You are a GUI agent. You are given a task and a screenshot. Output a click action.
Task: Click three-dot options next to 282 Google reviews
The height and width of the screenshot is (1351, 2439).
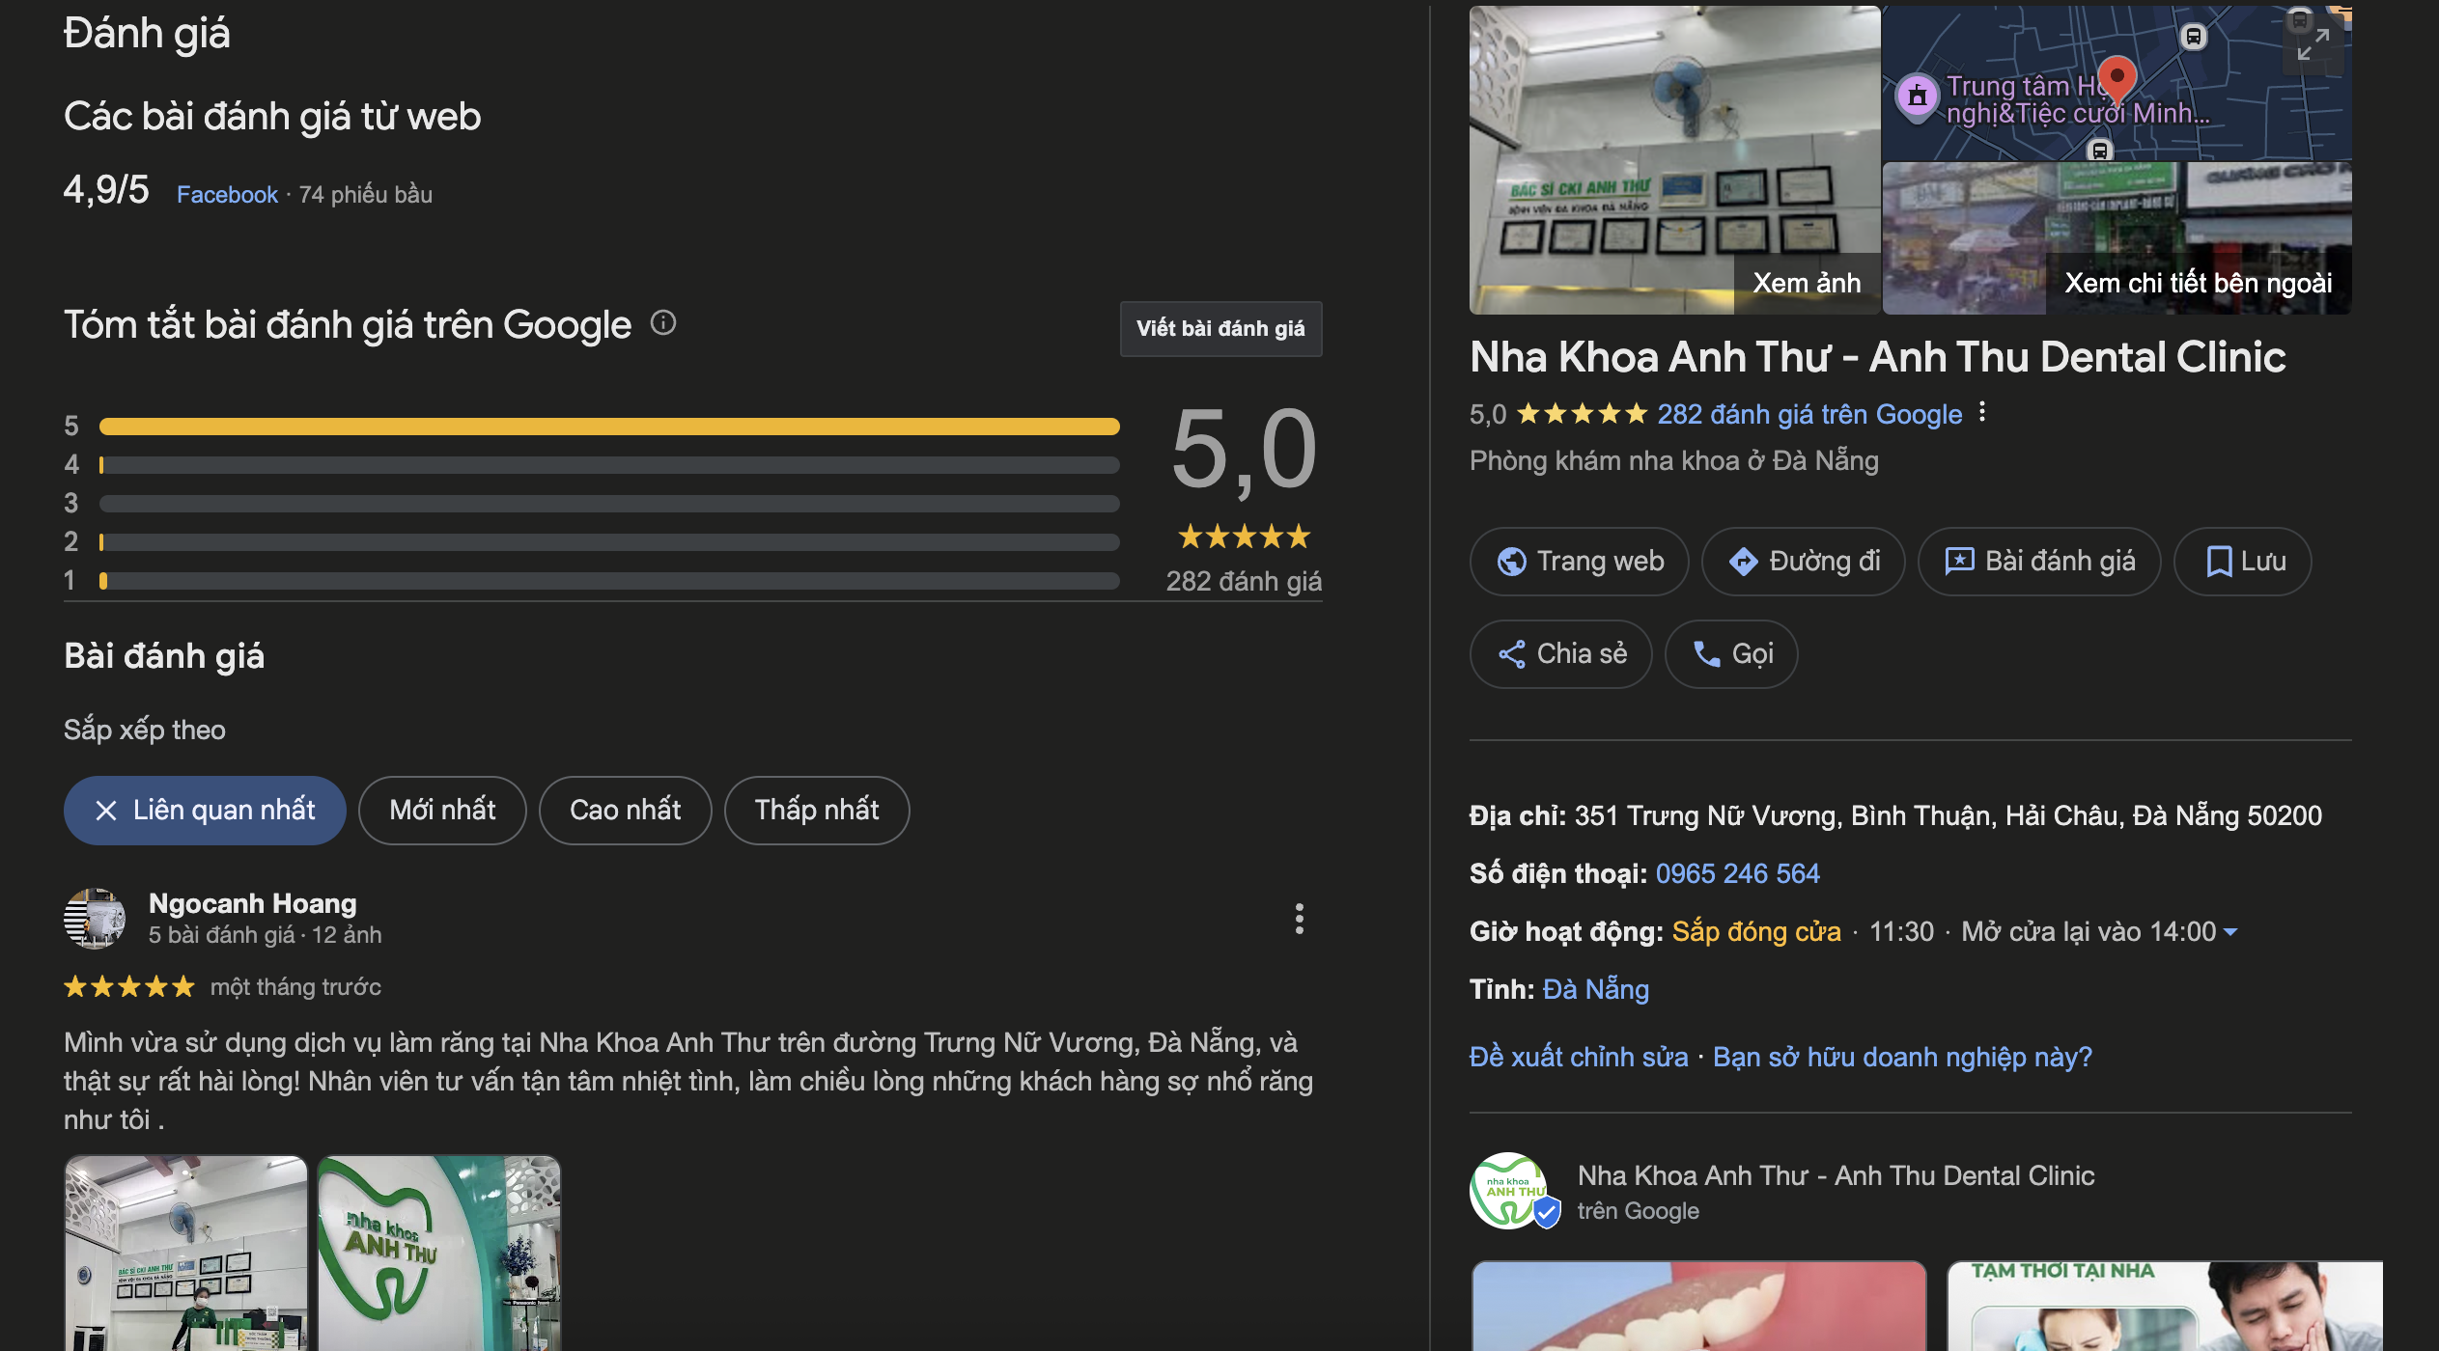tap(1982, 412)
